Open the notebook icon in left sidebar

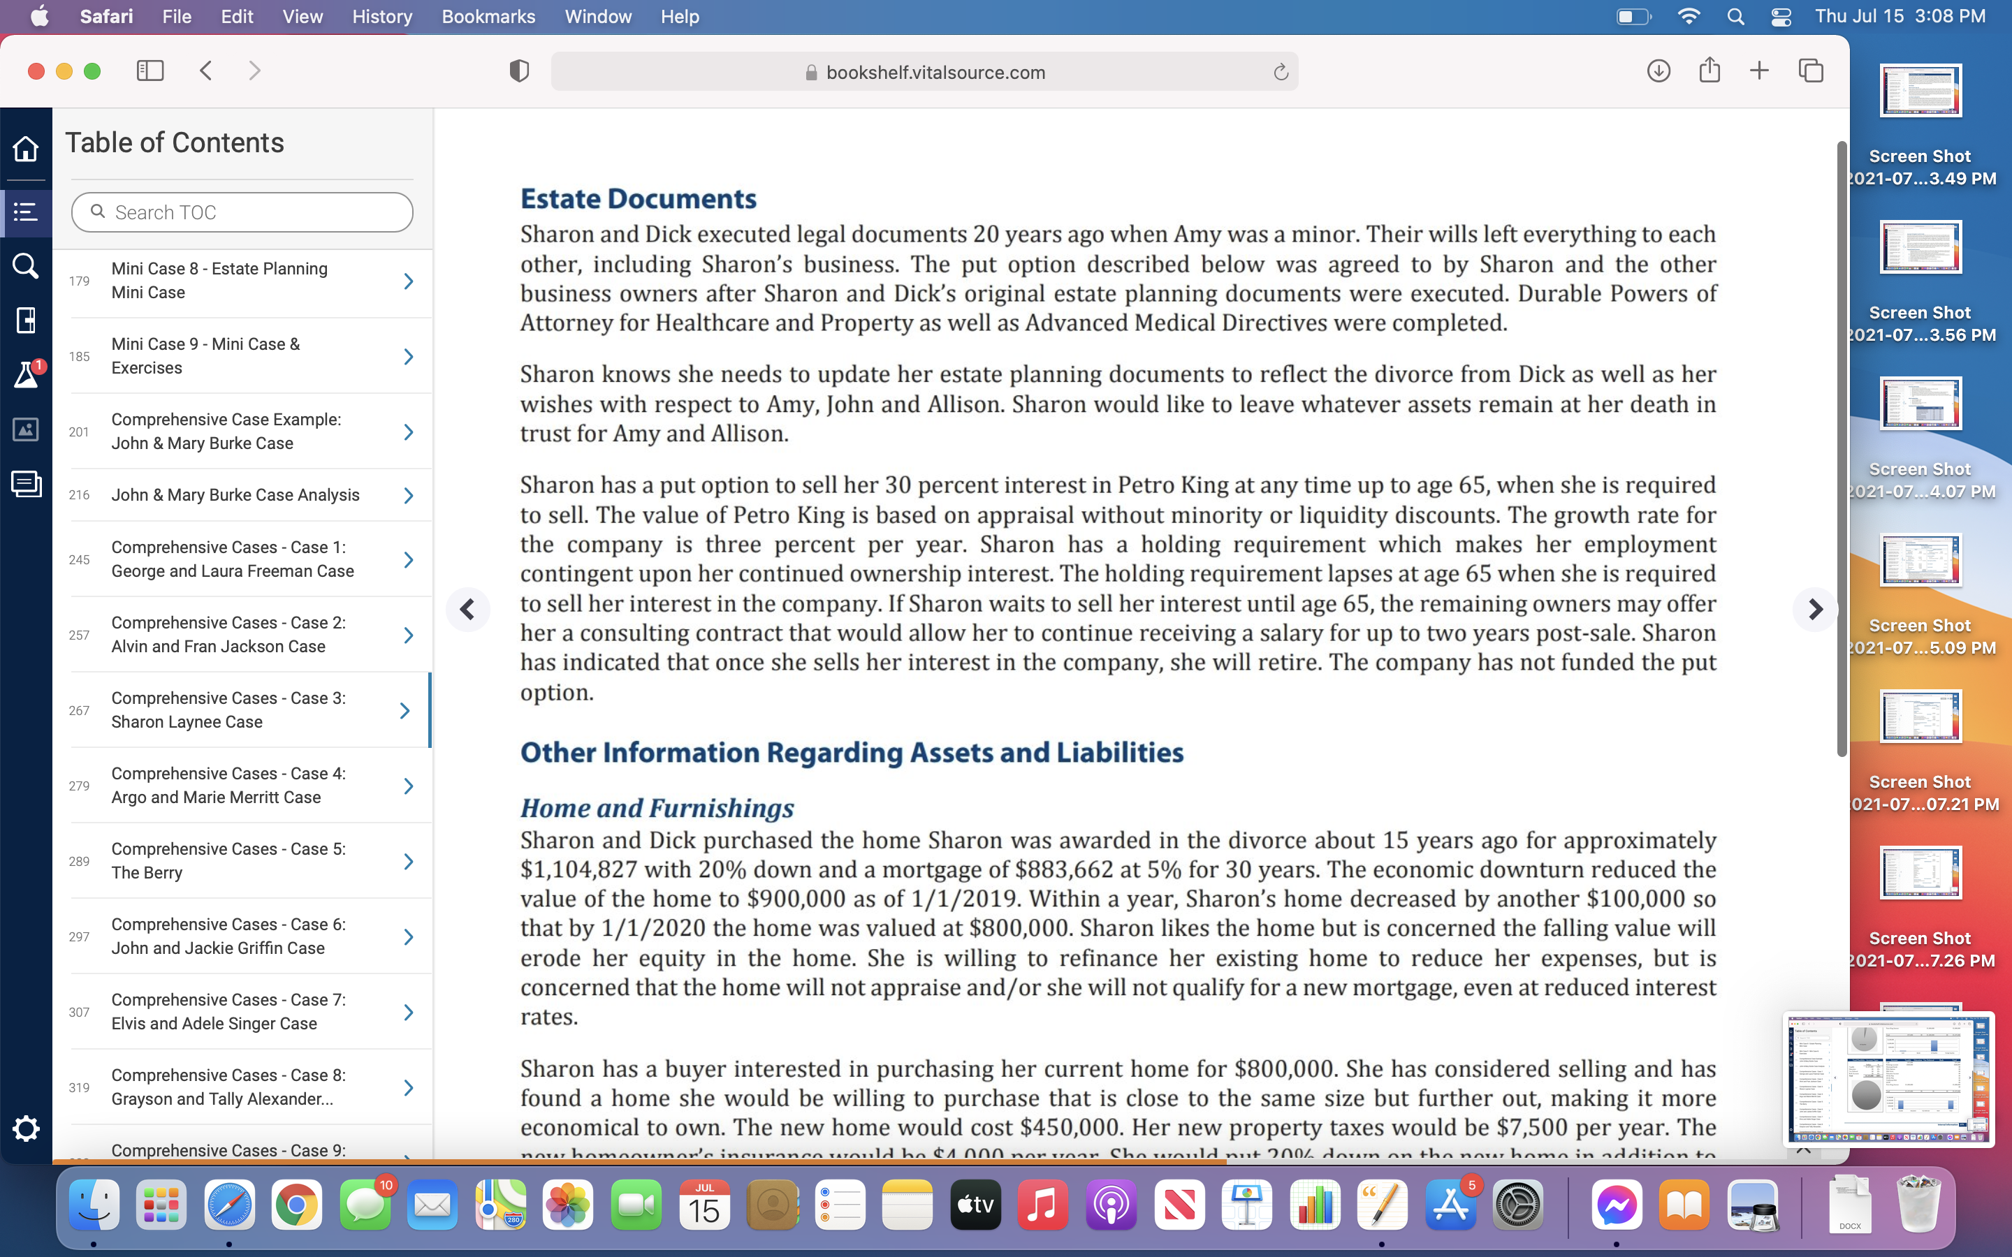pyautogui.click(x=26, y=320)
